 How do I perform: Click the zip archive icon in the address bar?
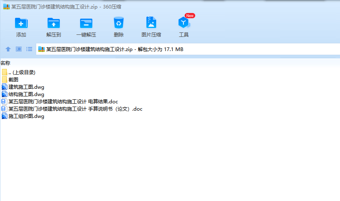(x=41, y=49)
